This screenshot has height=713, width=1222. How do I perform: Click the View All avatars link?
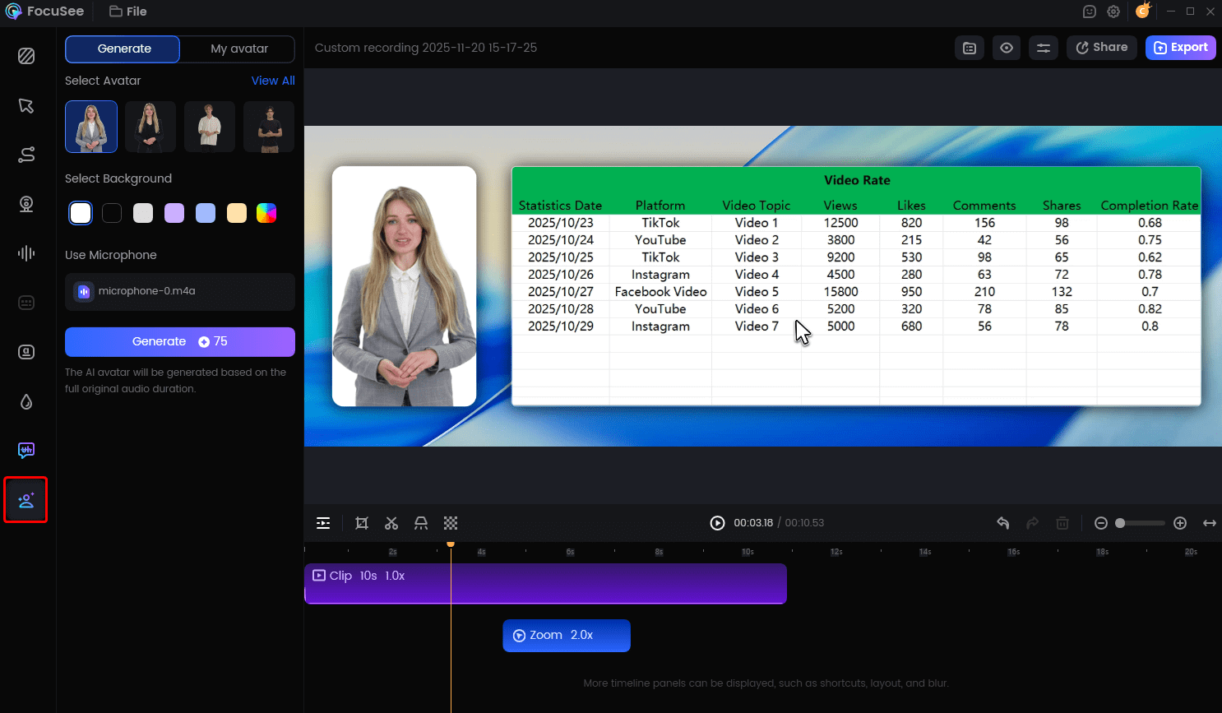(273, 81)
